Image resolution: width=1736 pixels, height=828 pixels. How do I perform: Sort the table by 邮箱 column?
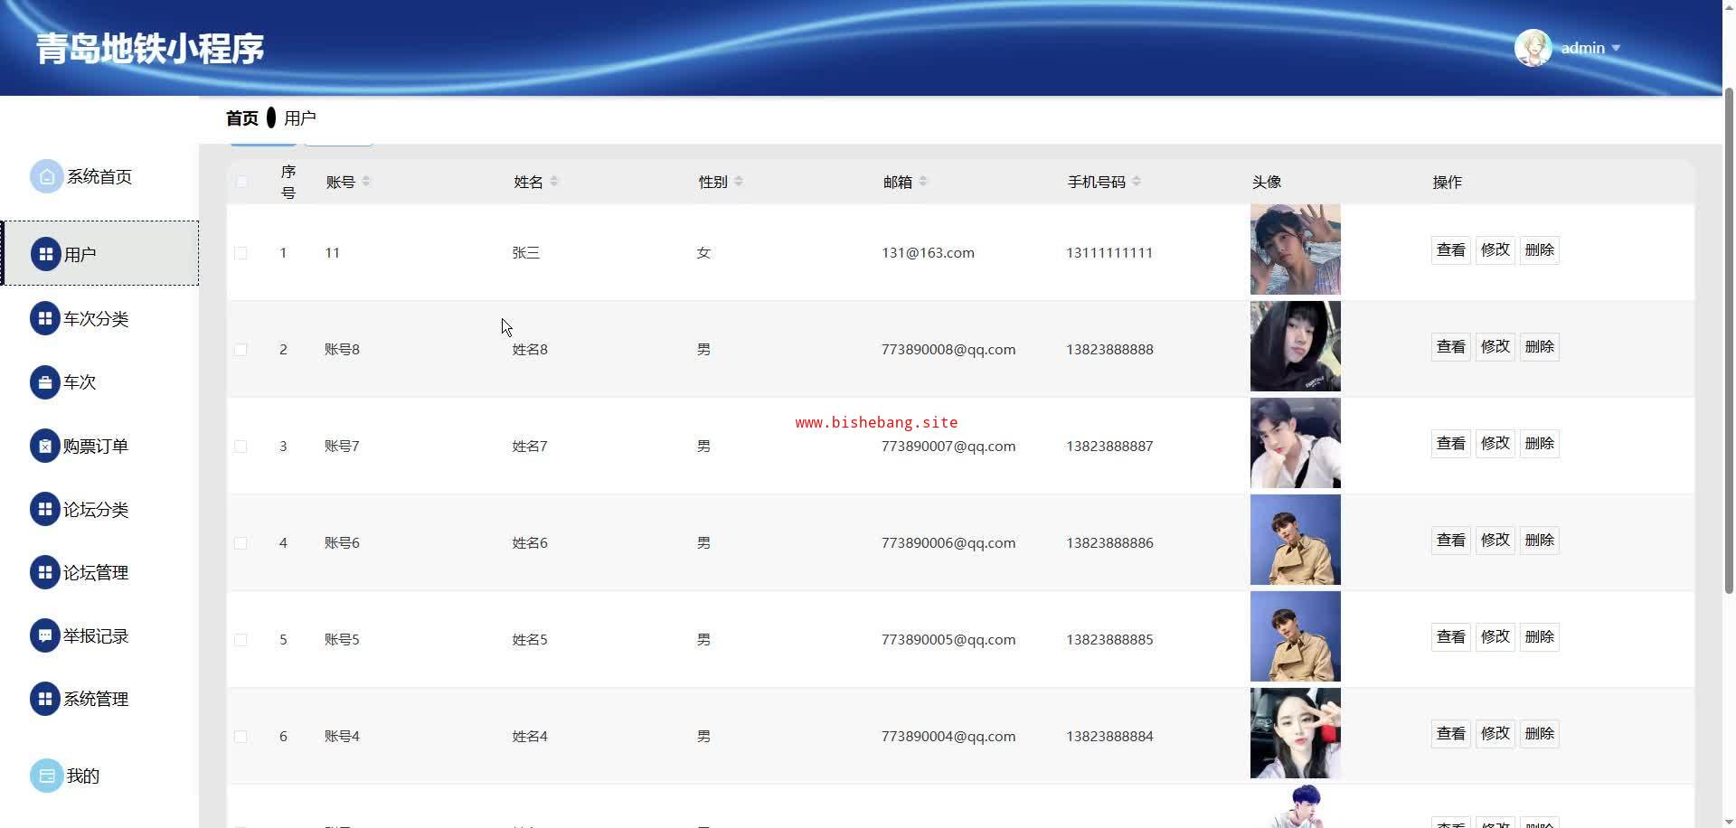click(x=923, y=182)
